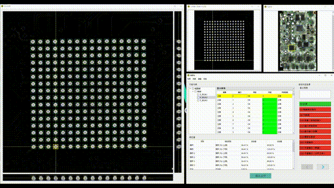The width and height of the screenshot is (334, 188).
Task: Click the bottom side-view strip of solder balls
Action: point(88,178)
